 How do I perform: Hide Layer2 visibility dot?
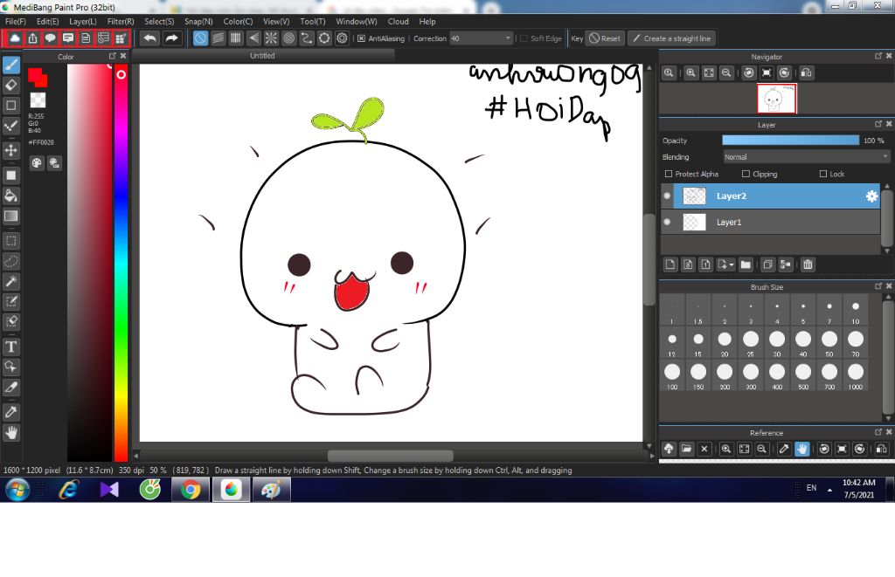[667, 196]
